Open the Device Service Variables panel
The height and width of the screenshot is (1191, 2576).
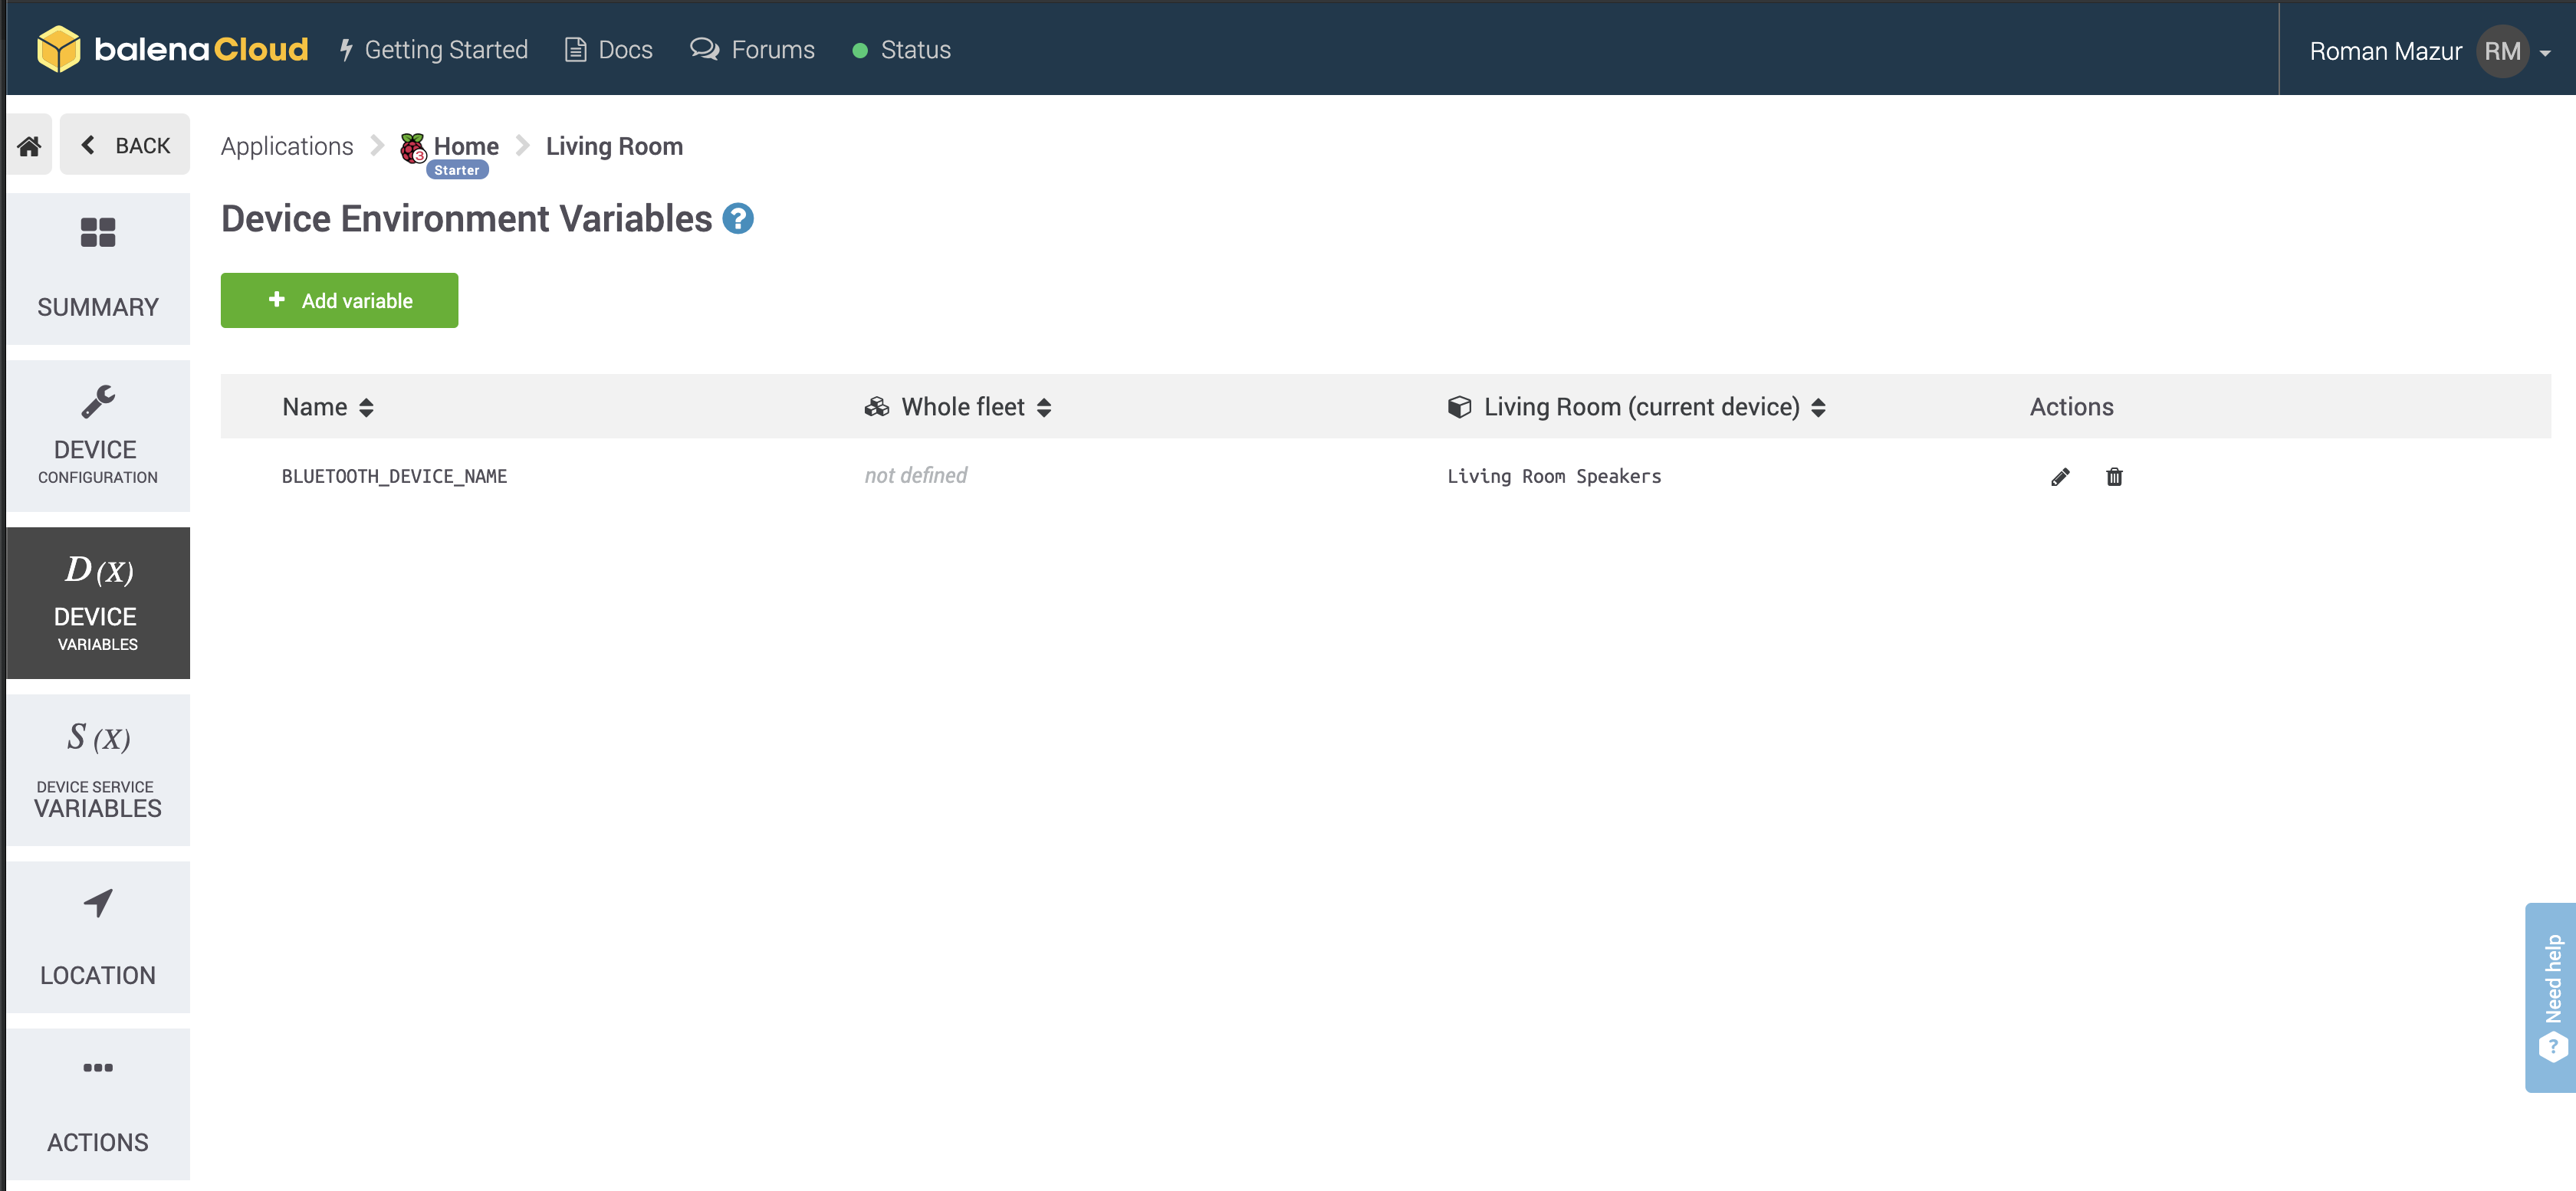pyautogui.click(x=97, y=770)
